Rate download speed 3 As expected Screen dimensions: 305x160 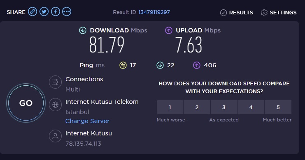coord(224,107)
